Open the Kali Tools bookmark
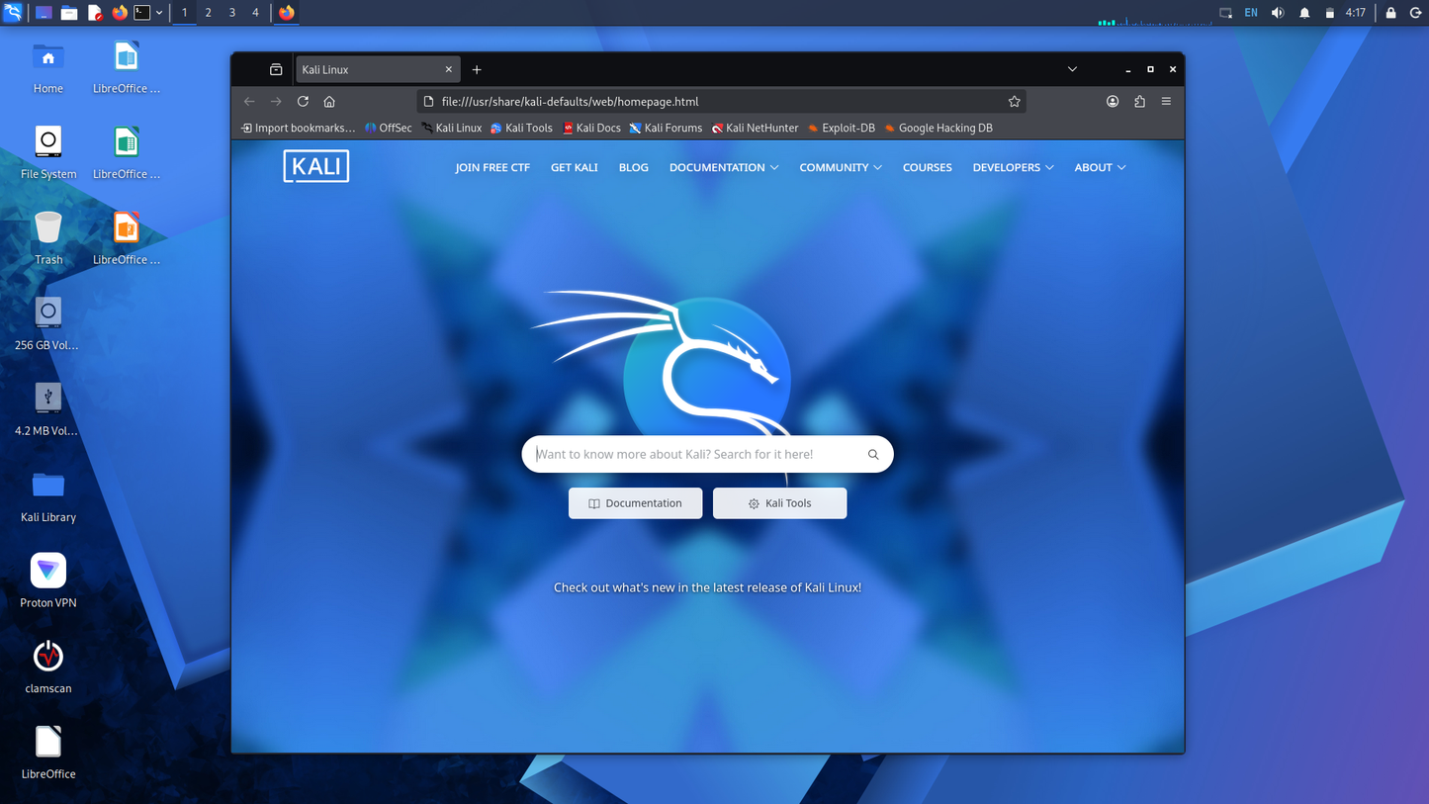The width and height of the screenshot is (1429, 804). 521,128
